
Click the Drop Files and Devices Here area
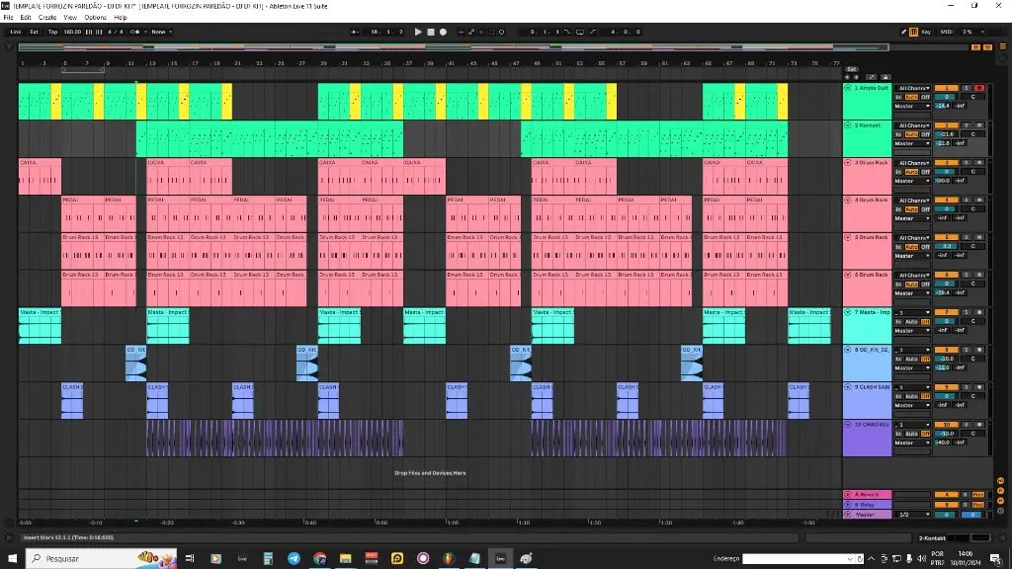click(430, 473)
